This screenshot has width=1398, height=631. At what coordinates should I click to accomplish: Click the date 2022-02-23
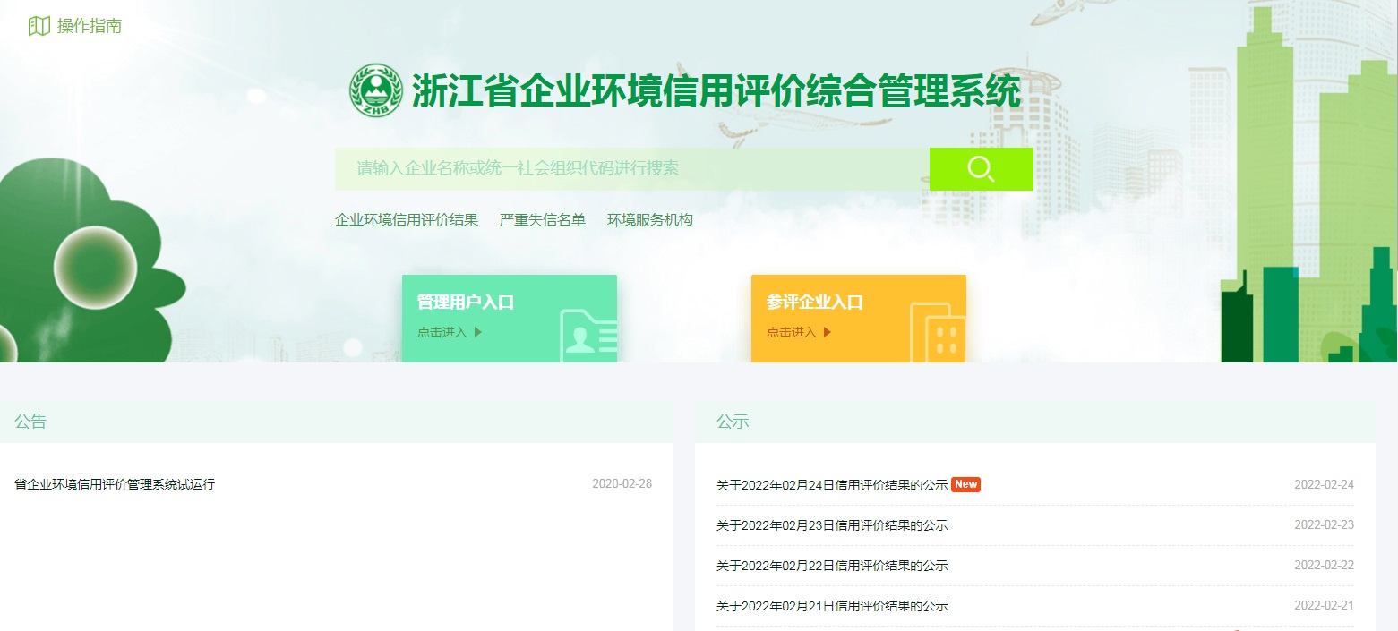1324,525
